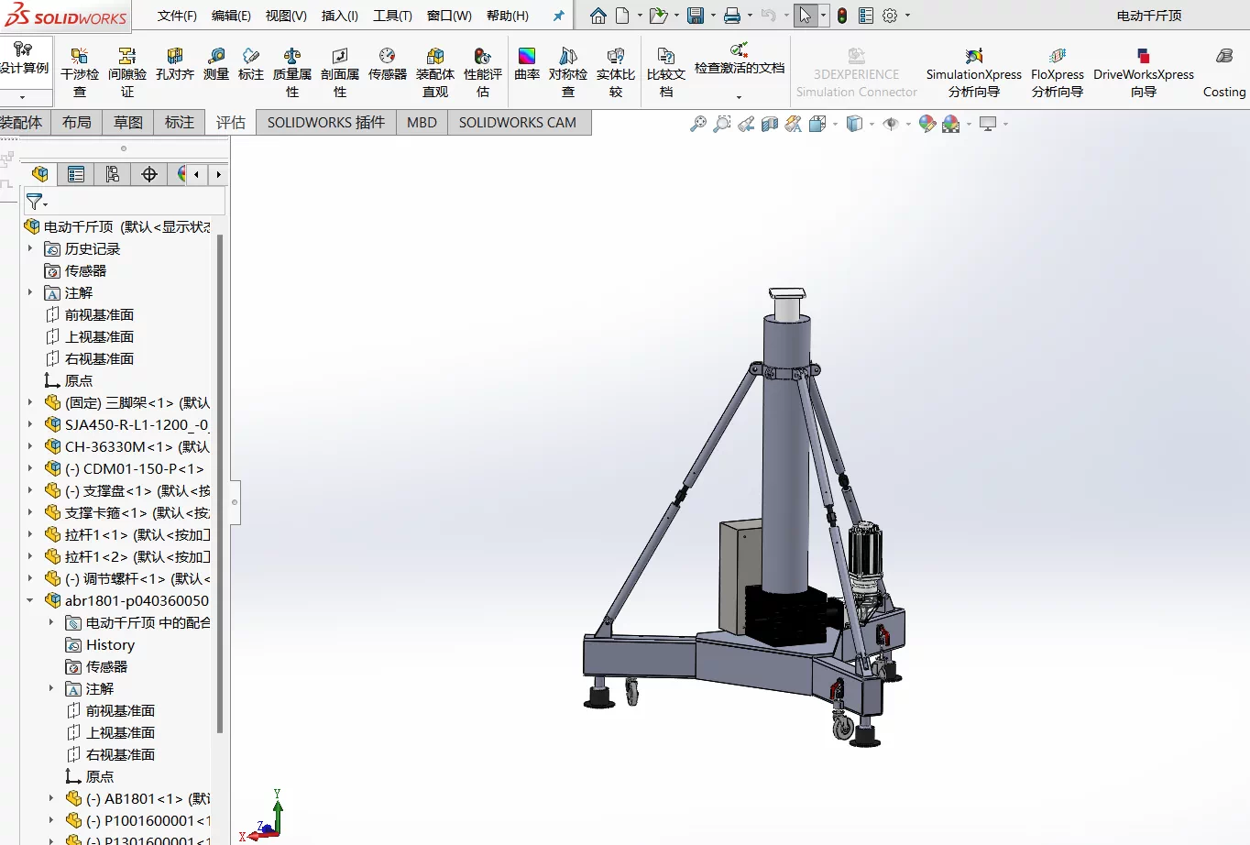
Task: Open the 实体比较 compare bodies tool
Action: [616, 72]
